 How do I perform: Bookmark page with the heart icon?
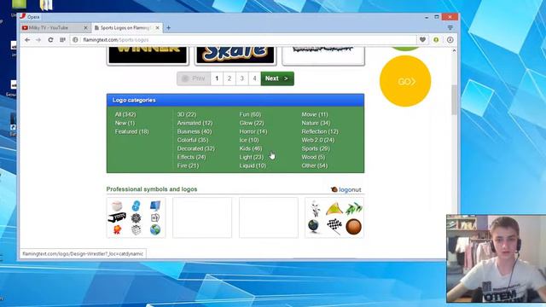pyautogui.click(x=422, y=40)
